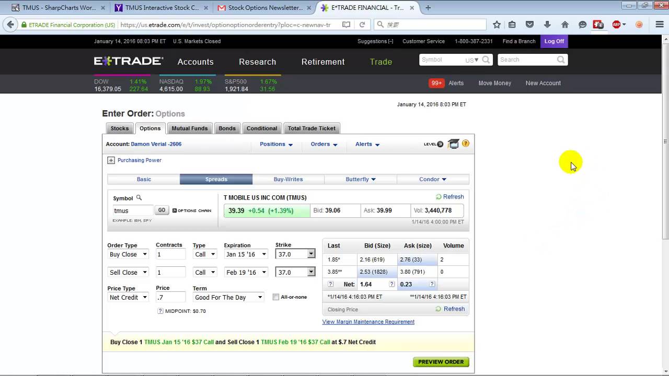
Task: Click the Move Money link
Action: 494,83
